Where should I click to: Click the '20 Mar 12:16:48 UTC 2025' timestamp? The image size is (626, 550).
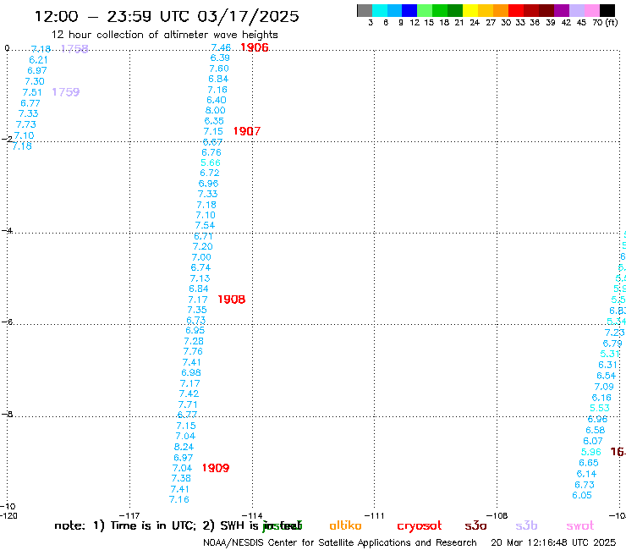[553, 542]
